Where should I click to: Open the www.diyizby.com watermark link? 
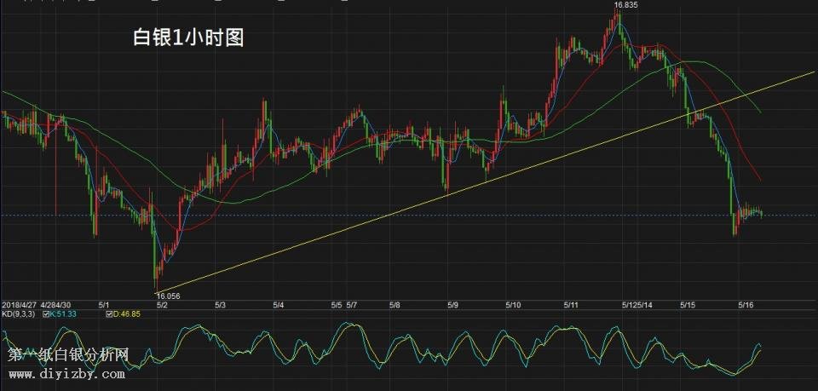(67, 373)
